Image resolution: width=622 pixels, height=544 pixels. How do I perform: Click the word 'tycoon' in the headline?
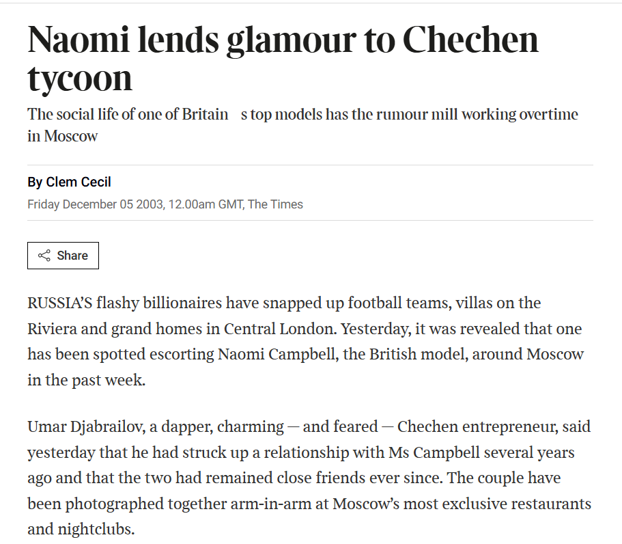pos(80,78)
